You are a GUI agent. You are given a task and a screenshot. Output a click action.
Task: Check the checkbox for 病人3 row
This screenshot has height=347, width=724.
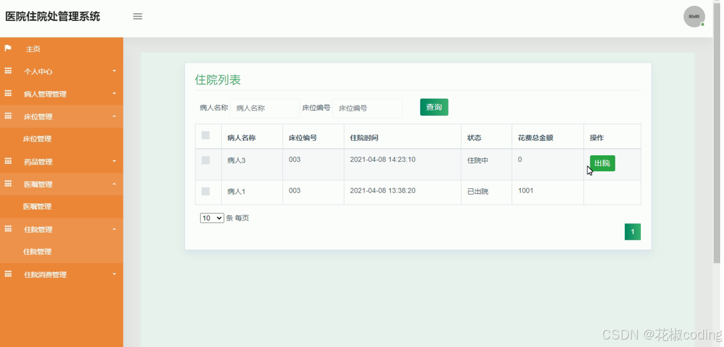pos(206,160)
